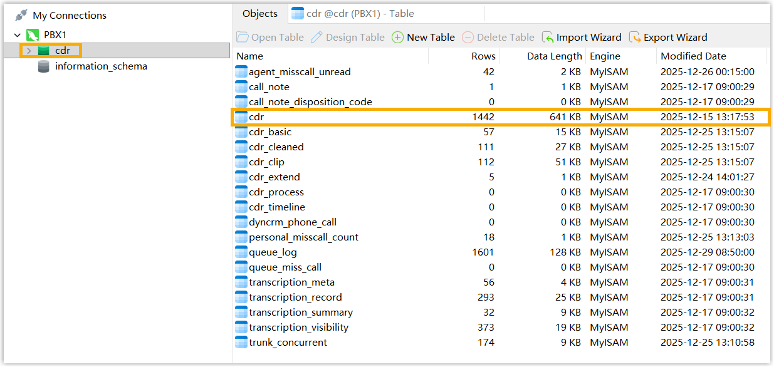Click the Export Wizard button label

pos(676,38)
